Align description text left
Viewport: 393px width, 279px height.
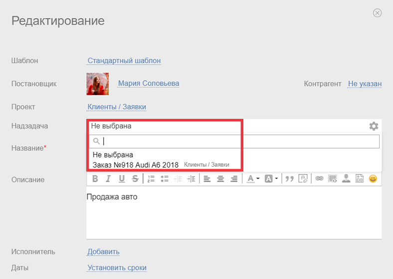click(207, 179)
